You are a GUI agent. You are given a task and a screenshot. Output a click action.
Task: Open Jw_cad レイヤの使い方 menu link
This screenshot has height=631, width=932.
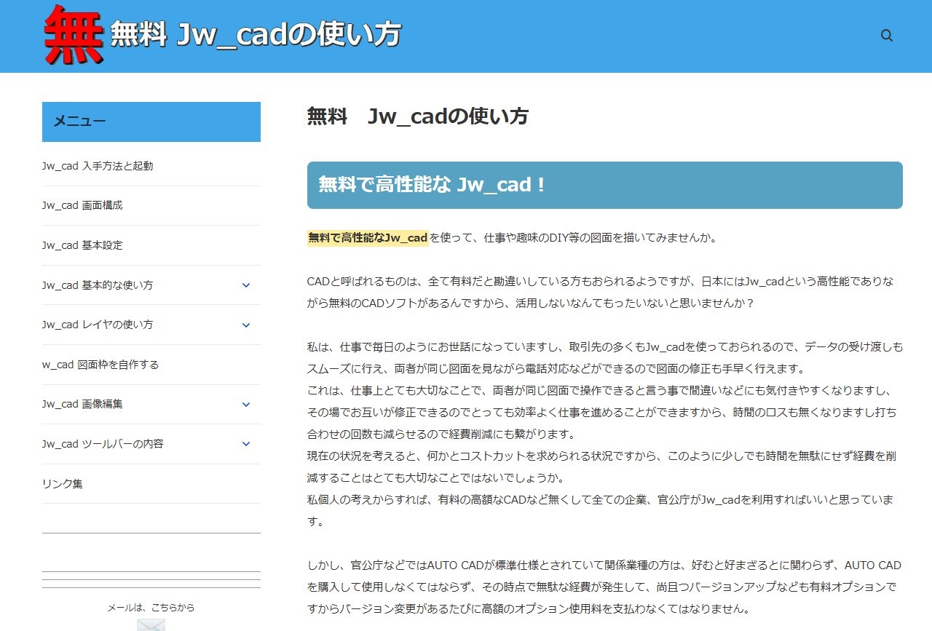98,325
